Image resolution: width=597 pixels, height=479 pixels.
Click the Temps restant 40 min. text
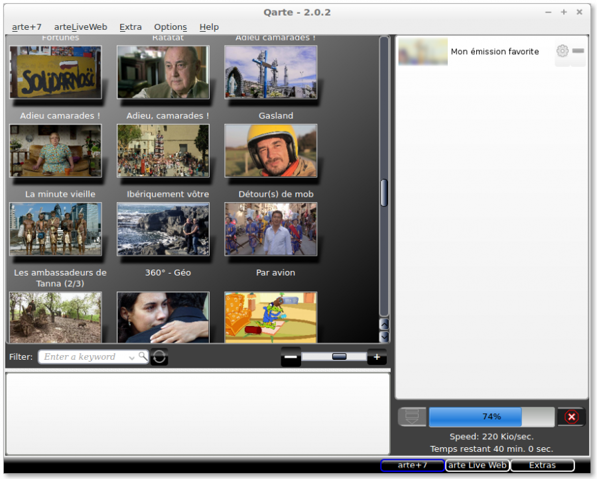492,449
